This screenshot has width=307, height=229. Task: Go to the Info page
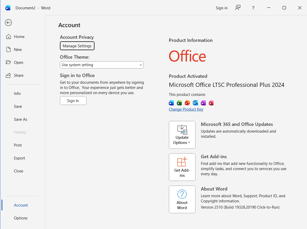17,94
